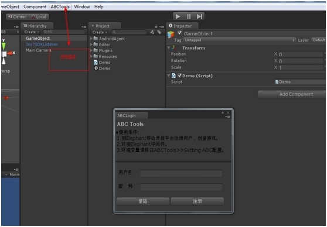Click the Scale X field
The image size is (327, 227).
(301, 68)
